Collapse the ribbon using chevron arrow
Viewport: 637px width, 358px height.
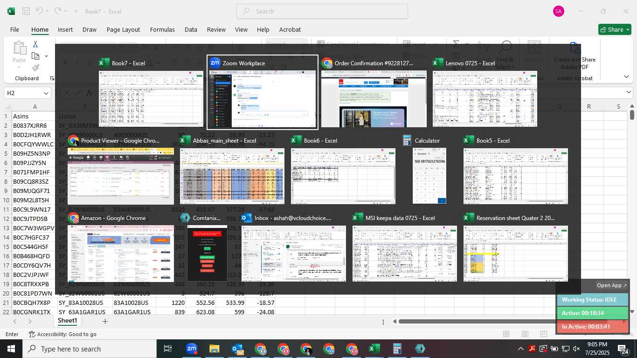[626, 76]
